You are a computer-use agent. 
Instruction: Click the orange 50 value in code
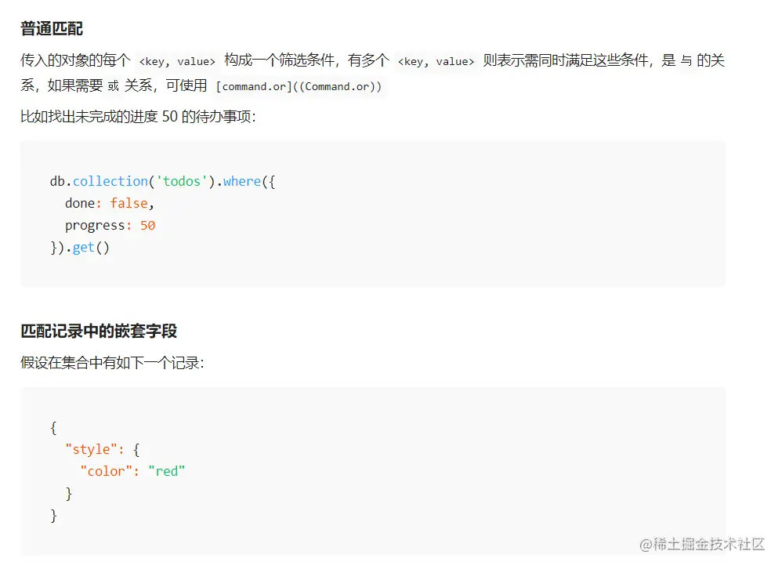click(147, 225)
